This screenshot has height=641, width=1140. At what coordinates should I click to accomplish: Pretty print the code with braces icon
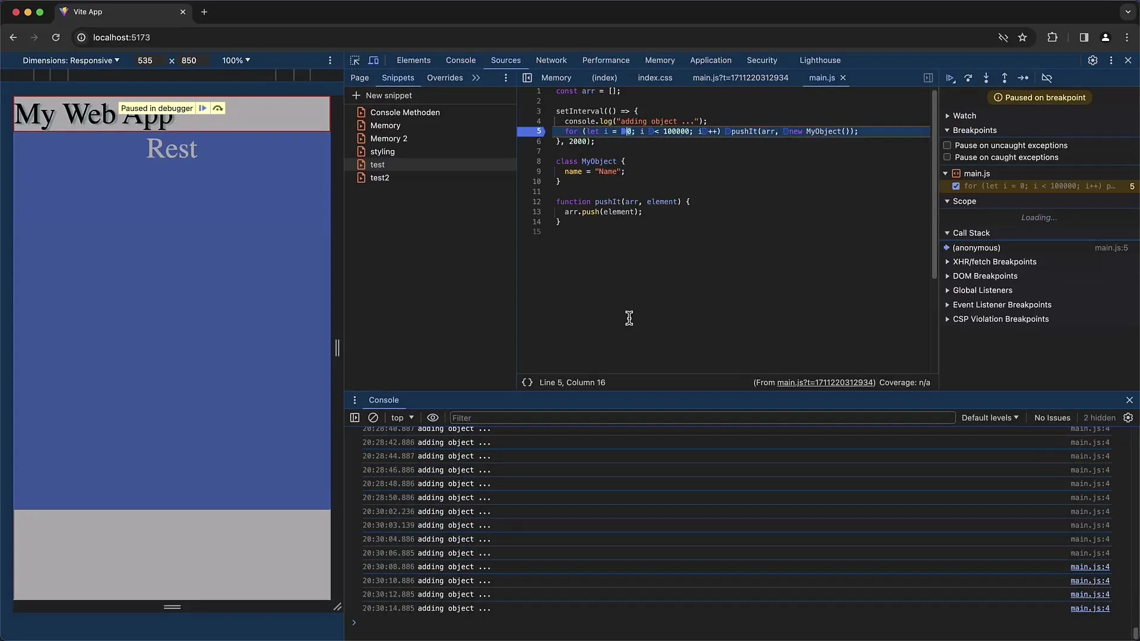[x=527, y=383]
